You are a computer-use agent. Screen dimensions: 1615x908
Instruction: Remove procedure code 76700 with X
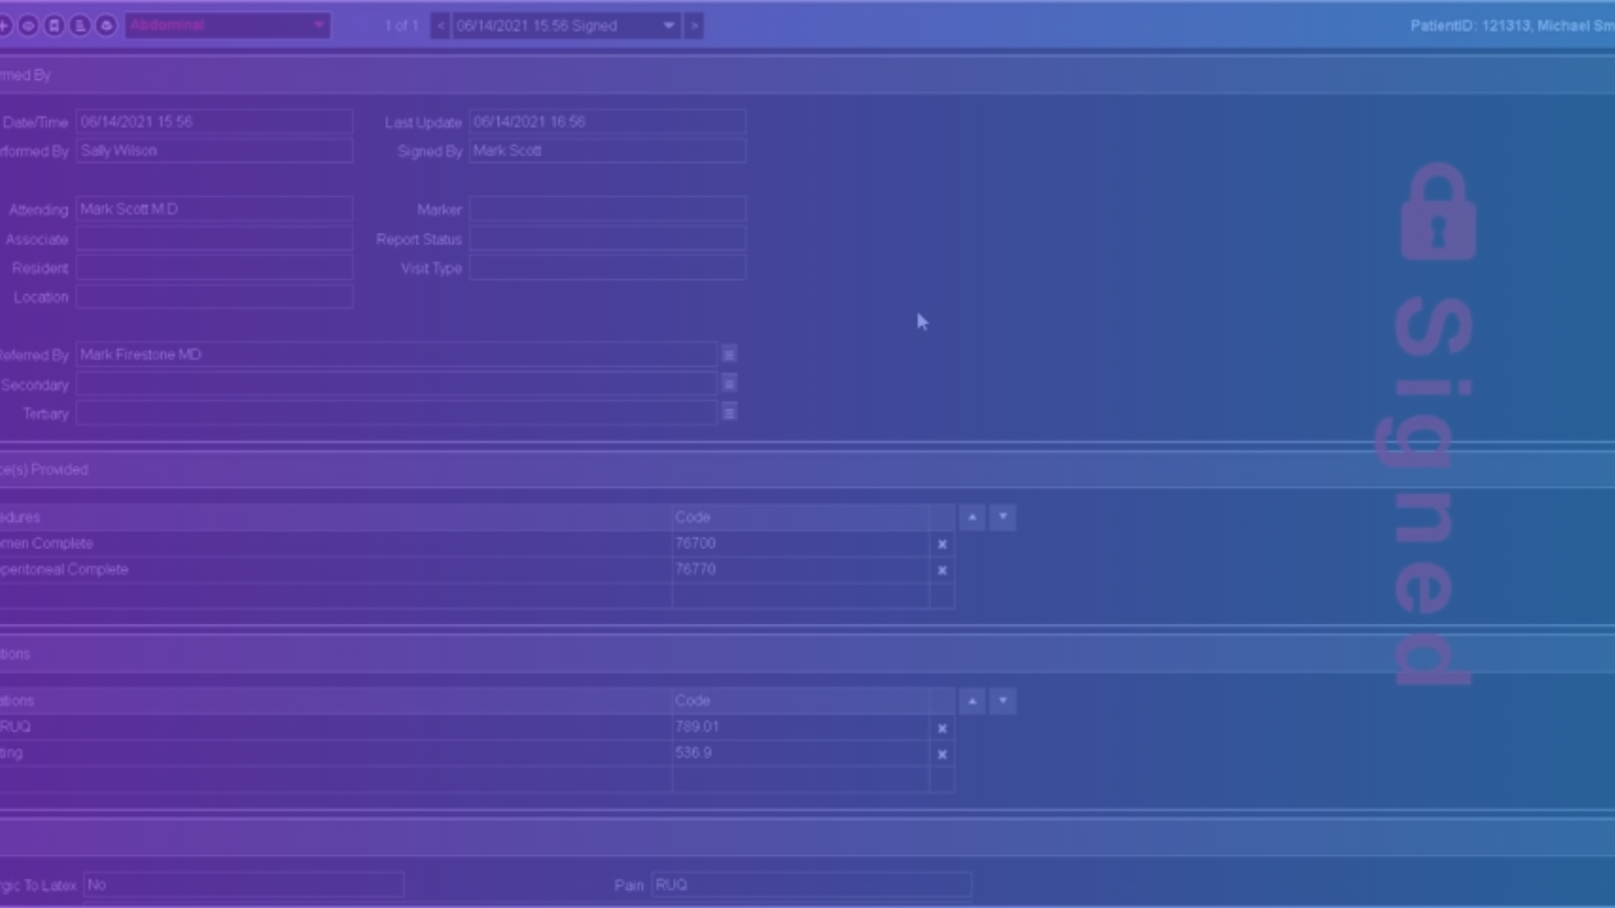click(x=942, y=545)
